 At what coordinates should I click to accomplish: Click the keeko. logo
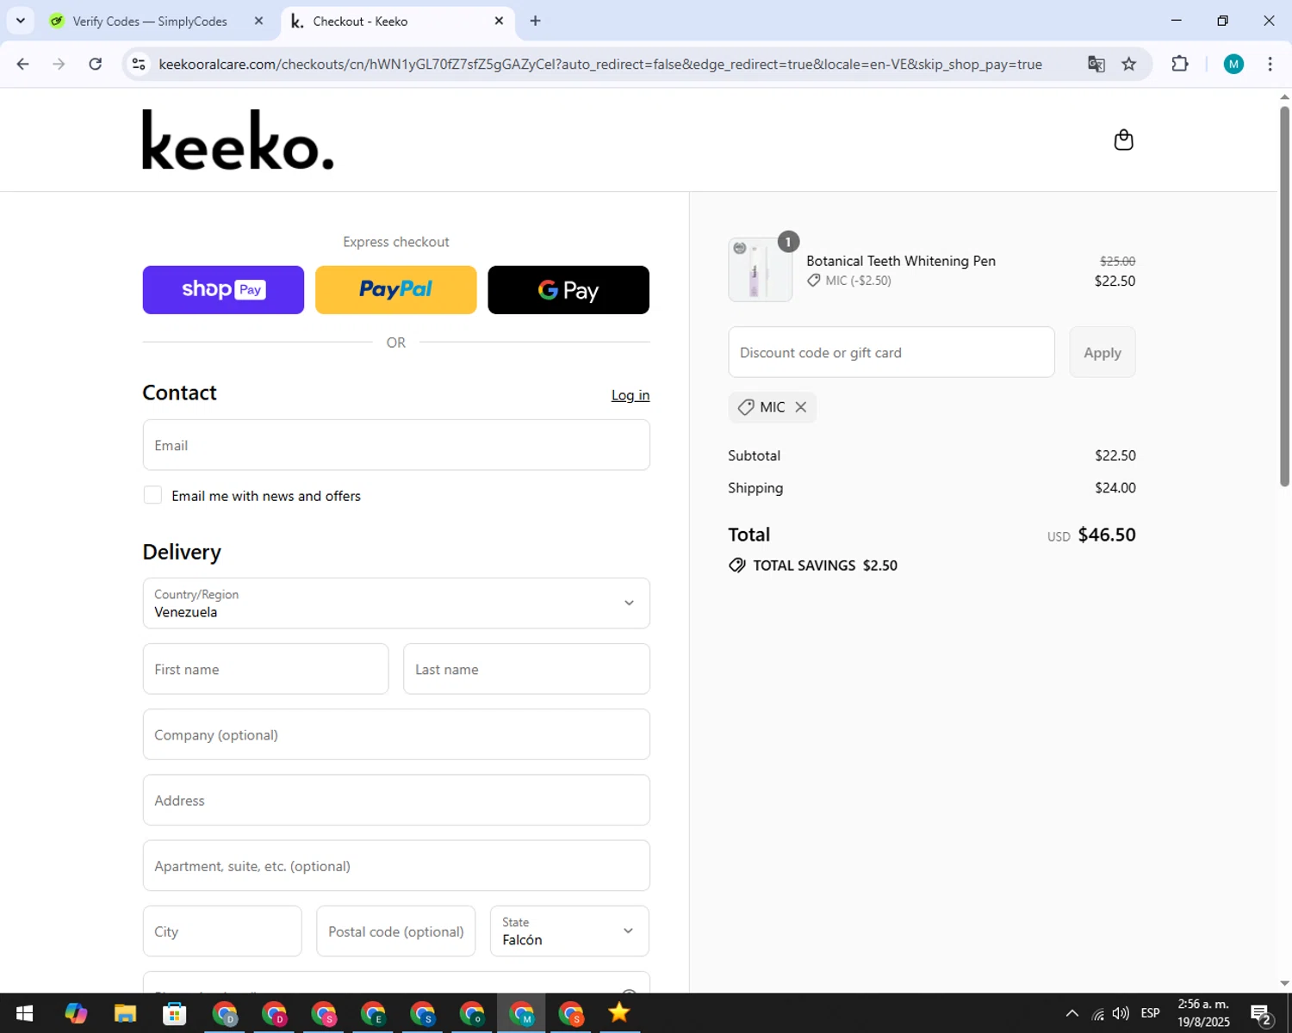[238, 139]
